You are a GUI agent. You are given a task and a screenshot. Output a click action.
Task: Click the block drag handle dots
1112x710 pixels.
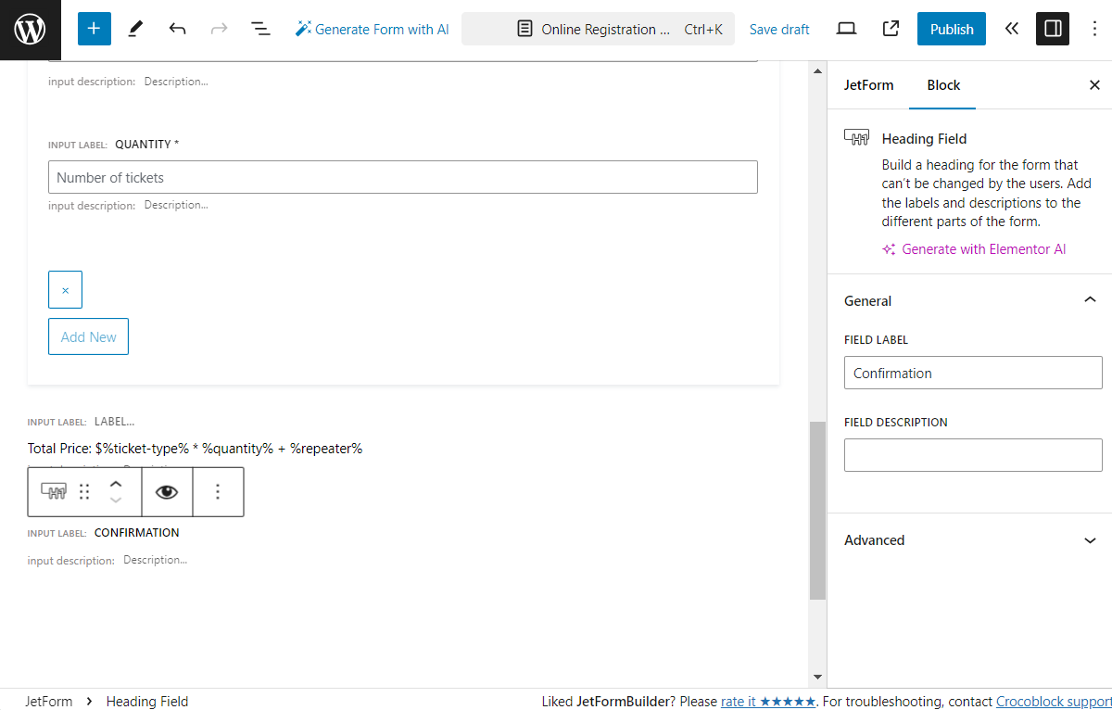click(84, 491)
